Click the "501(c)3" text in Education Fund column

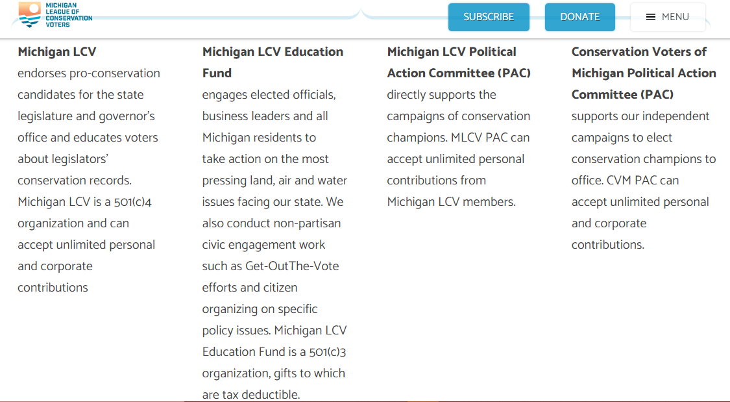(x=332, y=352)
